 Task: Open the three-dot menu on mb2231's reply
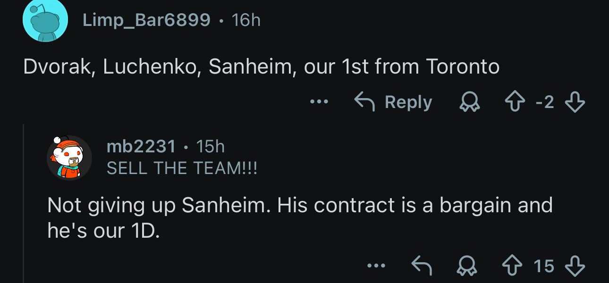click(377, 266)
